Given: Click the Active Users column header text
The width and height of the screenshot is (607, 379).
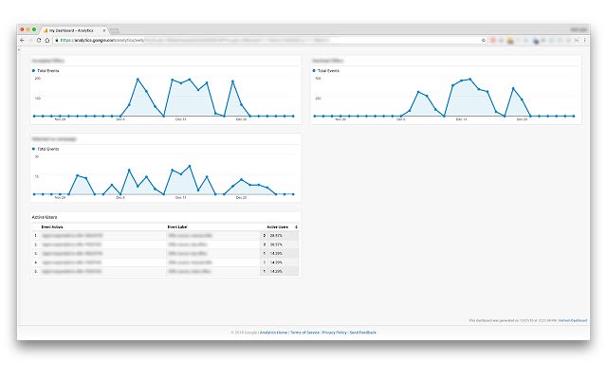Looking at the screenshot, I should (x=277, y=227).
